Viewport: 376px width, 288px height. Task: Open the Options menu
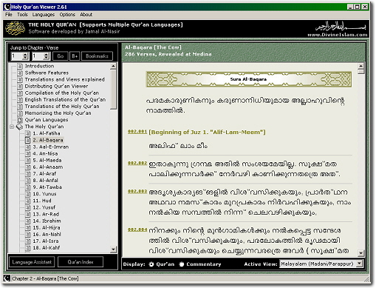[x=67, y=15]
